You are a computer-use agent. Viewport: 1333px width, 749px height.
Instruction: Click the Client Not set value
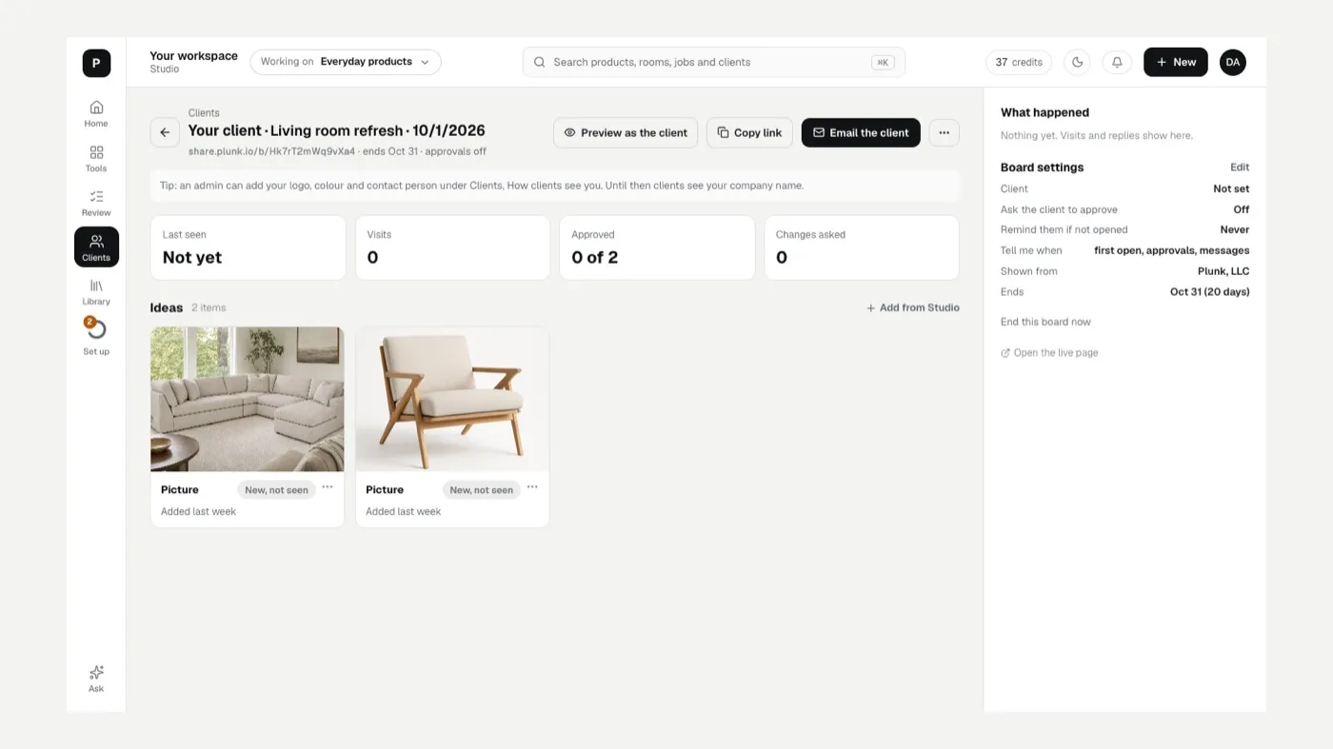1231,188
